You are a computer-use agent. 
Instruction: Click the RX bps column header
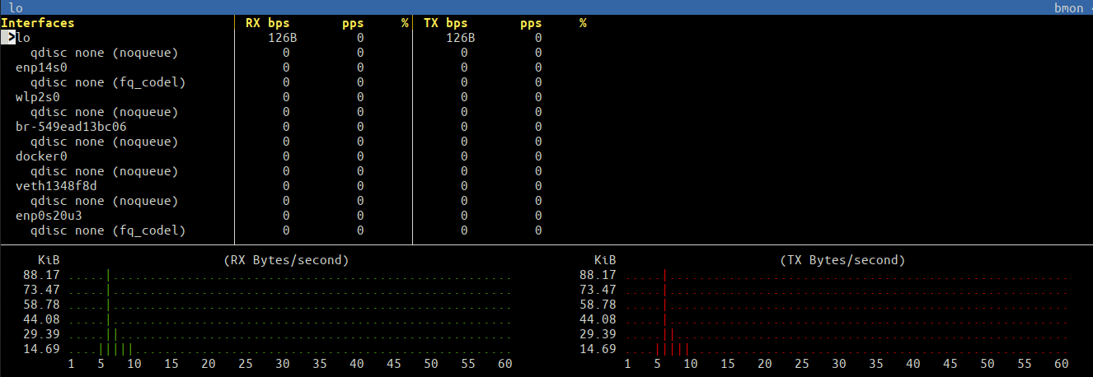click(x=268, y=23)
